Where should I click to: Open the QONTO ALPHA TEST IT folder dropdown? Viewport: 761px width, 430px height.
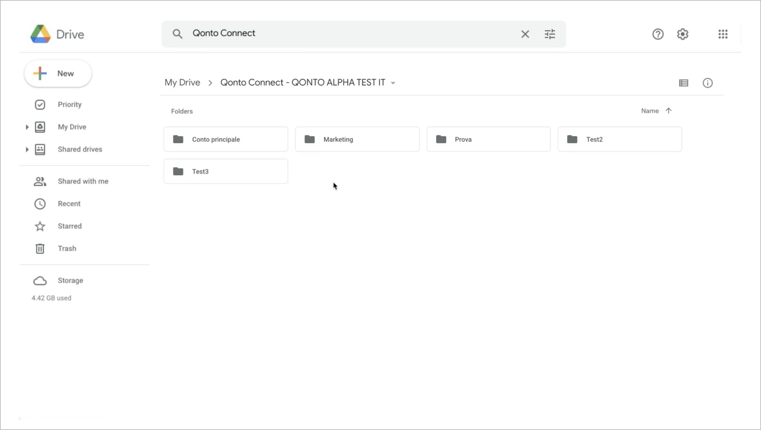(393, 82)
